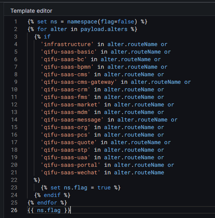Image resolution: width=215 pixels, height=218 pixels.
Task: Click 'ns.flag' in the last line
Action: pyautogui.click(x=49, y=210)
